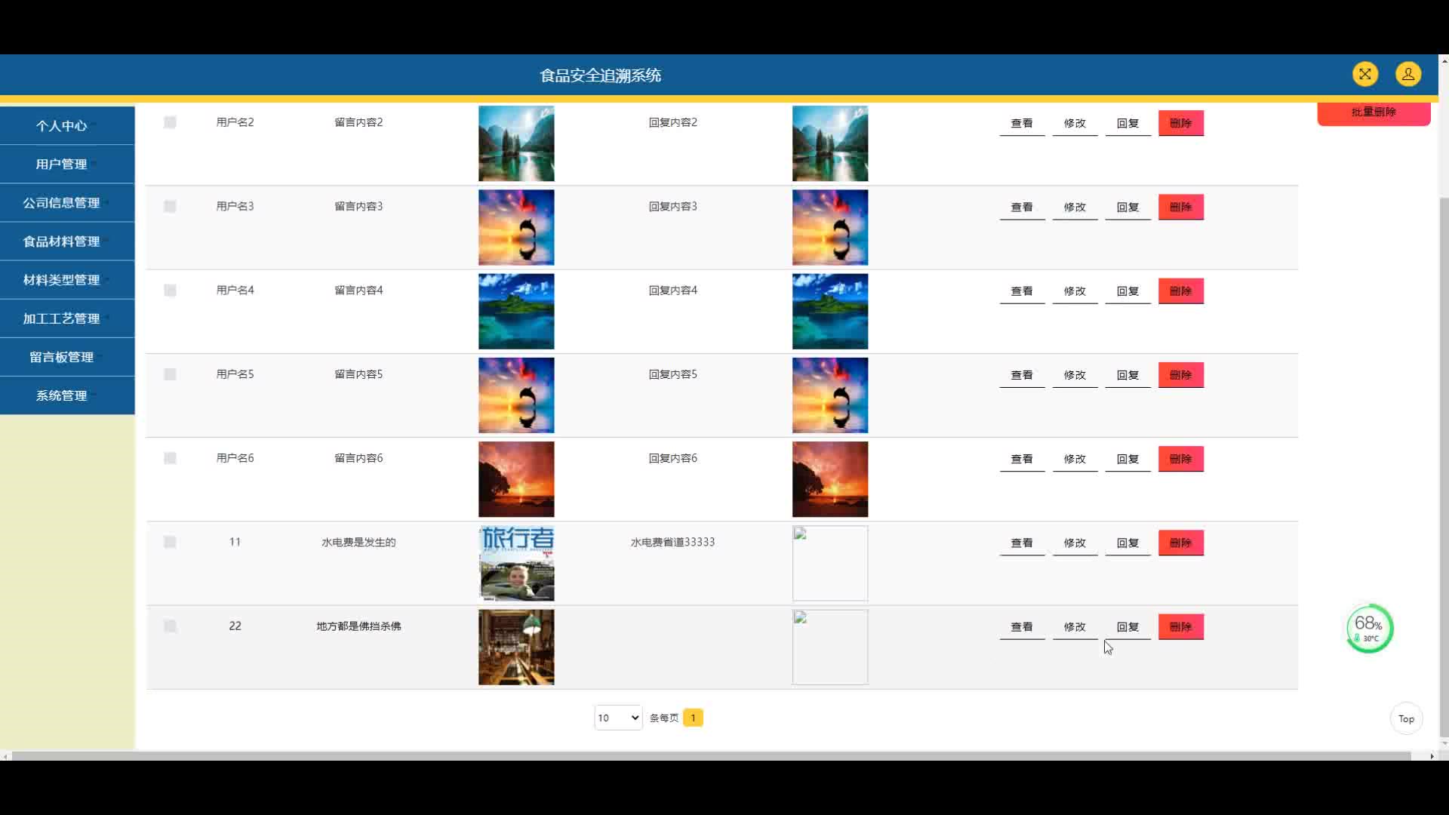Open 留言板管理 in the sidebar
1449x815 pixels.
(62, 357)
